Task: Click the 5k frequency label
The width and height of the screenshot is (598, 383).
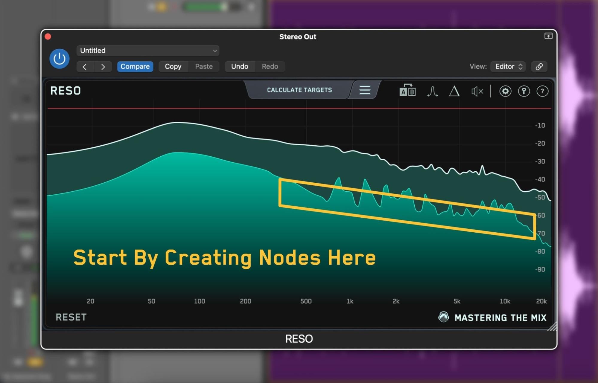Action: tap(457, 301)
